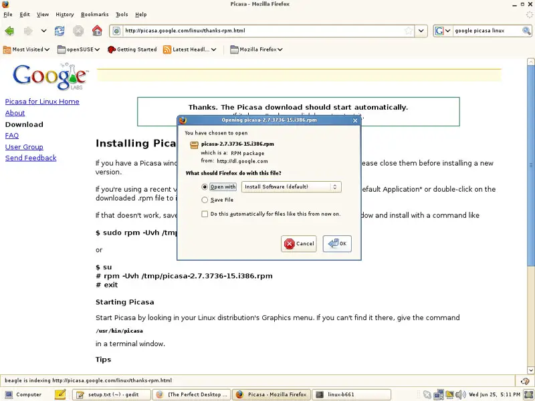Click the greyed Forward arrow icon
Viewport: 535px width, 401px height.
(28, 31)
